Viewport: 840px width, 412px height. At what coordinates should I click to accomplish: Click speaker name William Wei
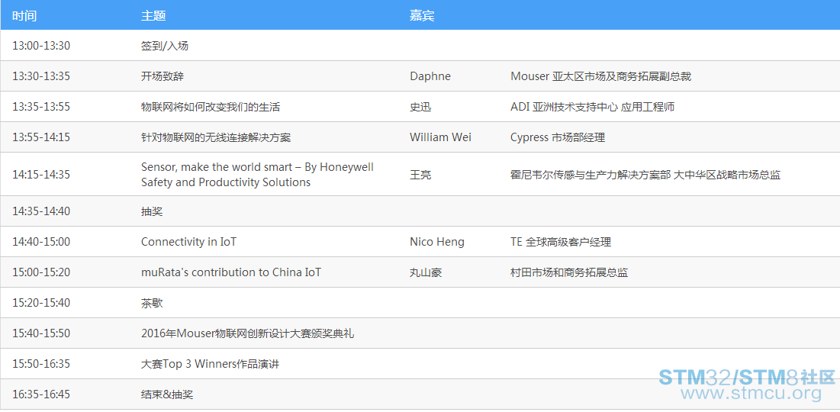coord(440,137)
